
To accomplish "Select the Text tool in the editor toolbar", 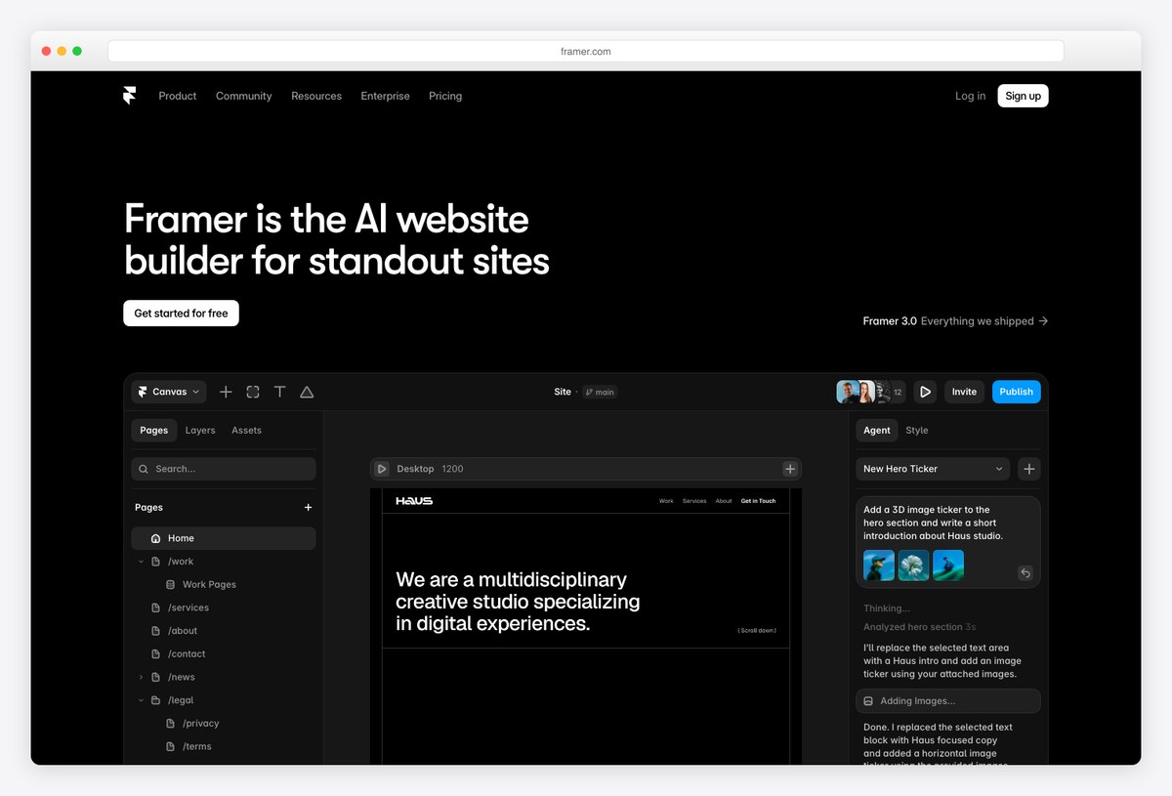I will [279, 392].
